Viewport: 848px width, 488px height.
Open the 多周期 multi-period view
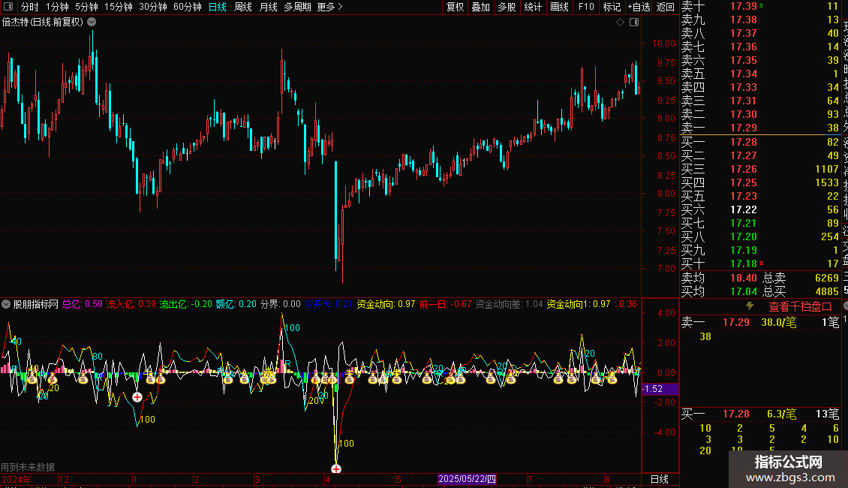pyautogui.click(x=297, y=7)
